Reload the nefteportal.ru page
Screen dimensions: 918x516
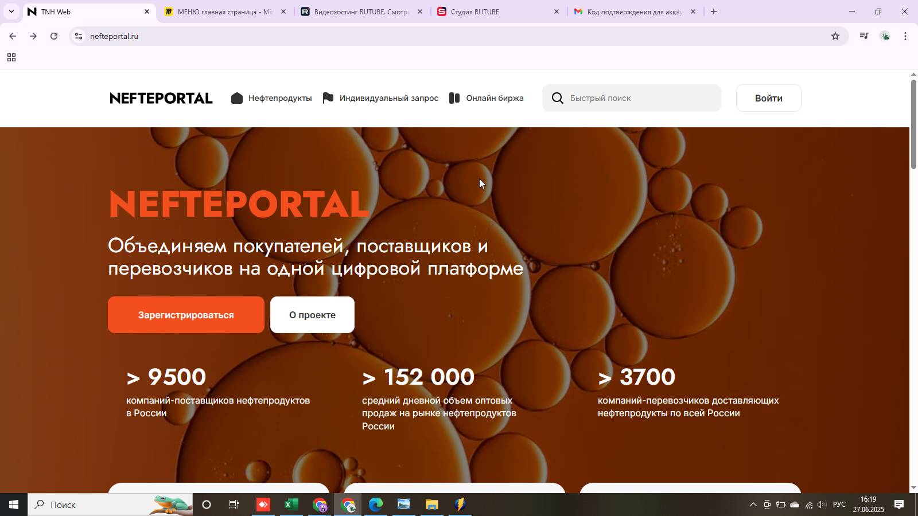54,36
